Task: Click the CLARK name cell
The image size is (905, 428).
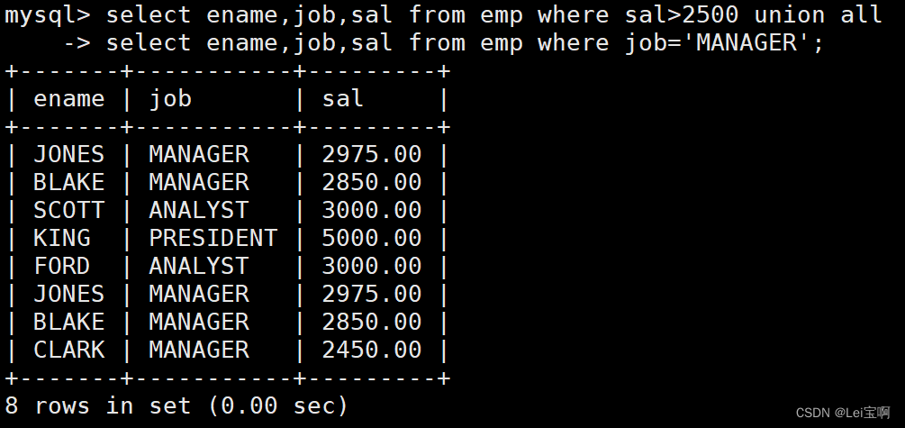Action: click(69, 350)
